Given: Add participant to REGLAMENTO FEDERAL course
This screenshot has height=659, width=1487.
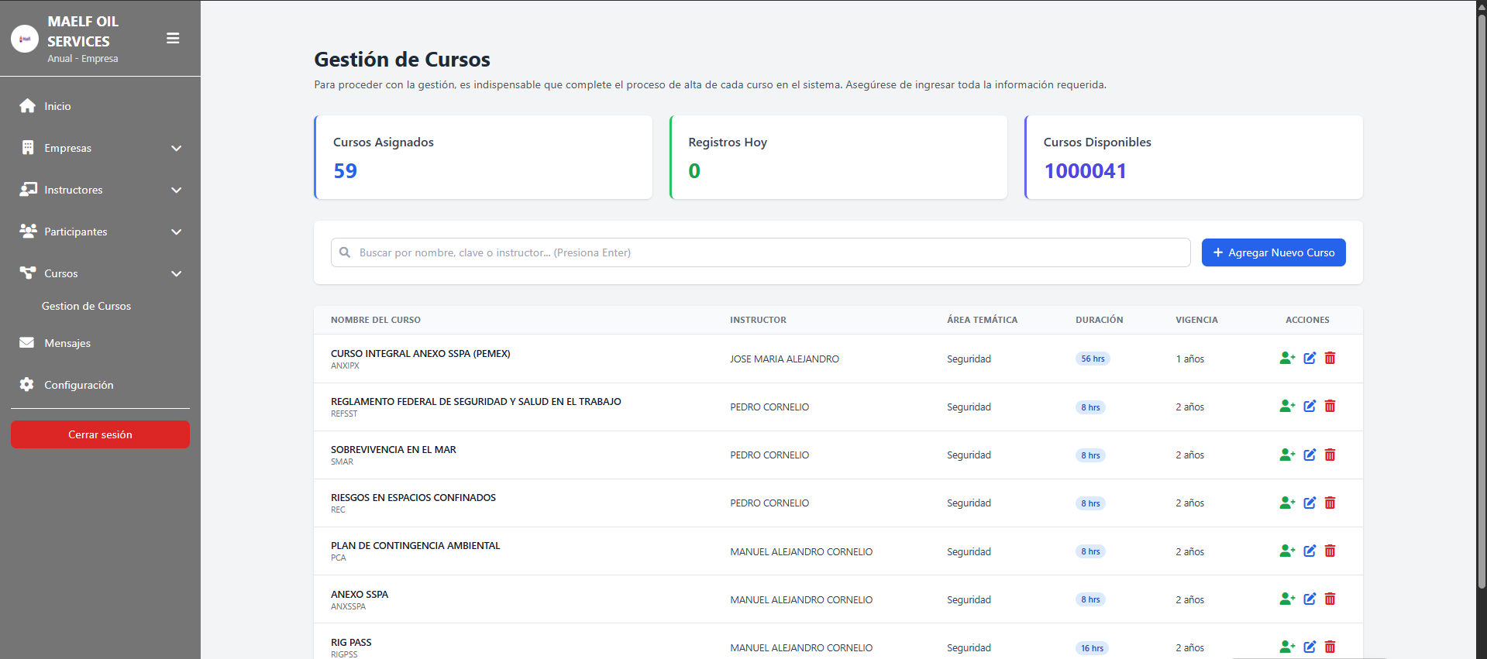Looking at the screenshot, I should point(1287,406).
